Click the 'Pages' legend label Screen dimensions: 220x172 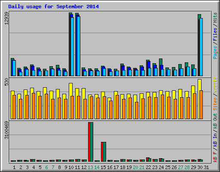point(215,52)
